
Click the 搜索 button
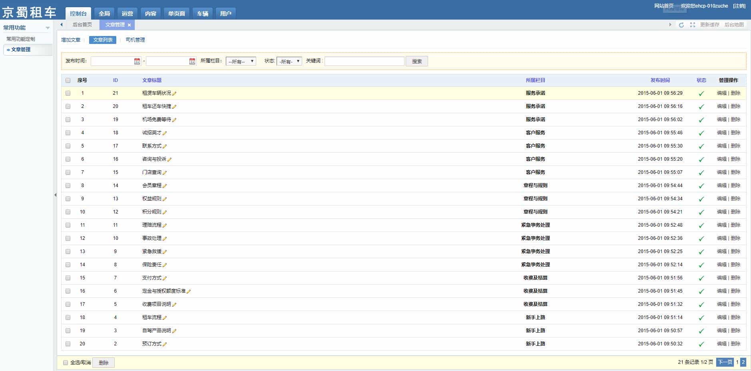416,61
